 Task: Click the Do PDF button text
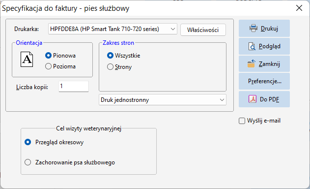(x=270, y=99)
